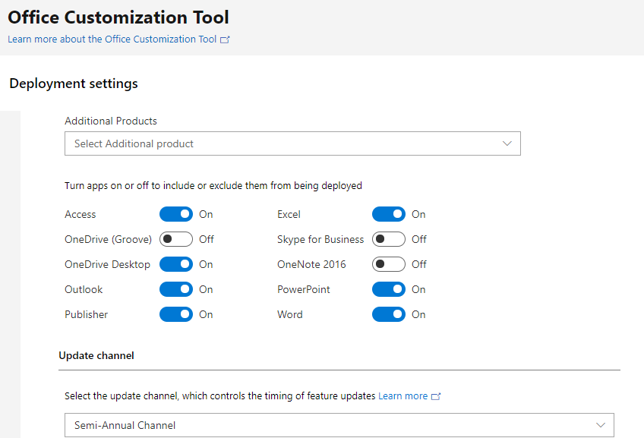Turn on the OneNote 2016 toggle

pos(388,264)
